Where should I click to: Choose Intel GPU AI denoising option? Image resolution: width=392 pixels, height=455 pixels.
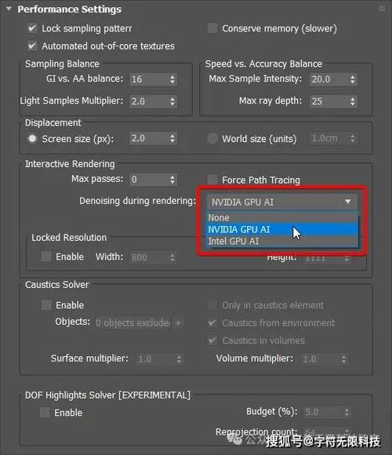(282, 241)
